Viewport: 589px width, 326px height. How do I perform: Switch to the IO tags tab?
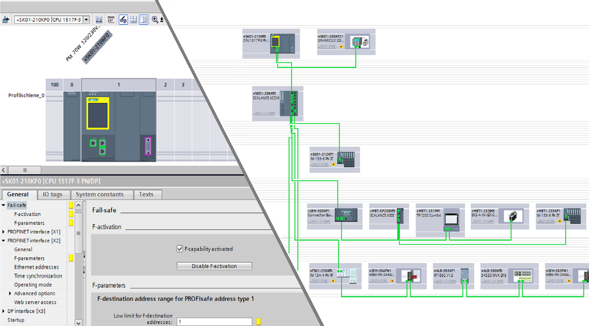point(52,195)
